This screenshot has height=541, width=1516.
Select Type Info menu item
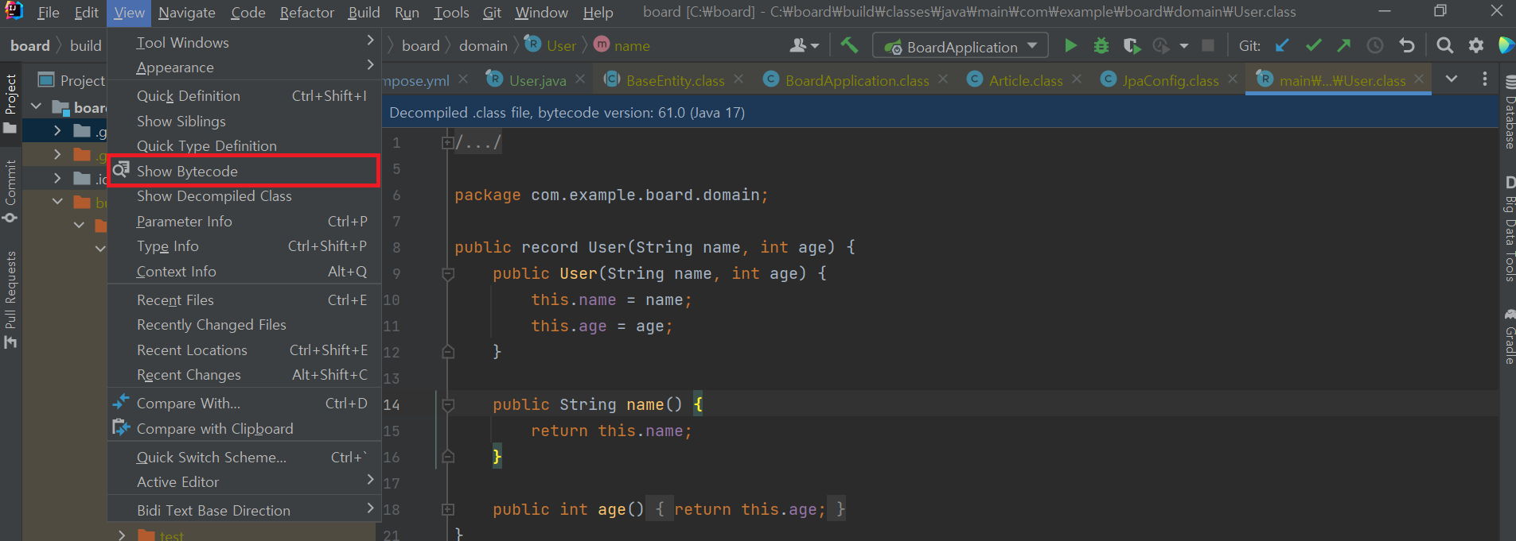point(244,246)
